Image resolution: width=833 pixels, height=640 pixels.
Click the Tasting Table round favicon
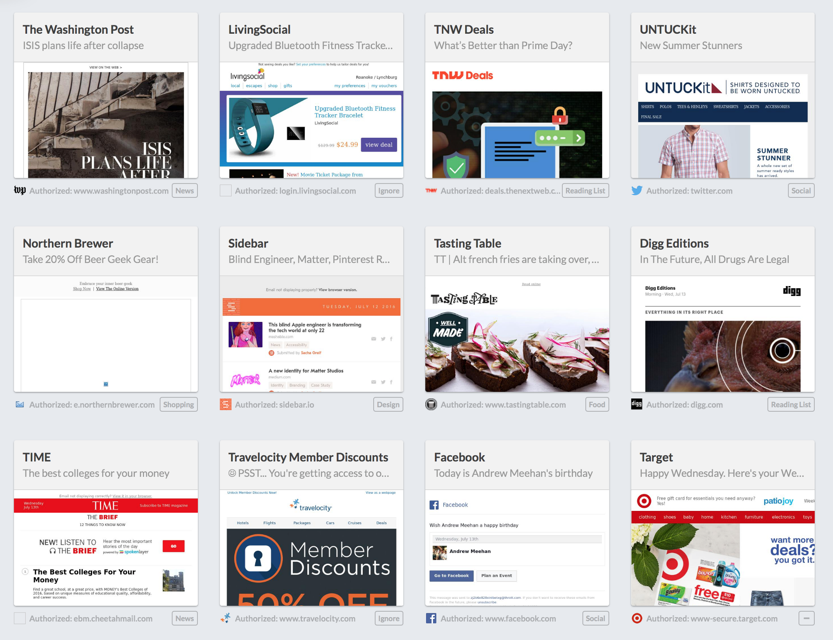(431, 404)
